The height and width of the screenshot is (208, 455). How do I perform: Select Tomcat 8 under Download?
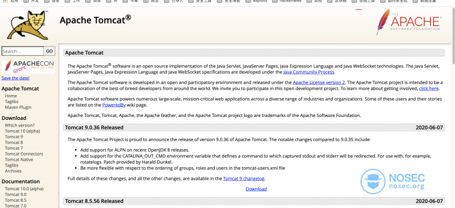[14, 142]
